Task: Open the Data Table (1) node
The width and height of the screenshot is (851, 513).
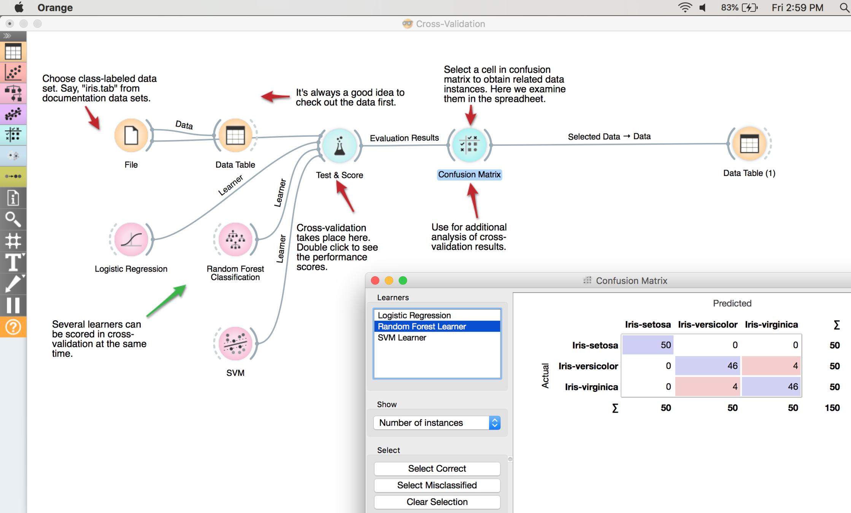Action: 749,144
